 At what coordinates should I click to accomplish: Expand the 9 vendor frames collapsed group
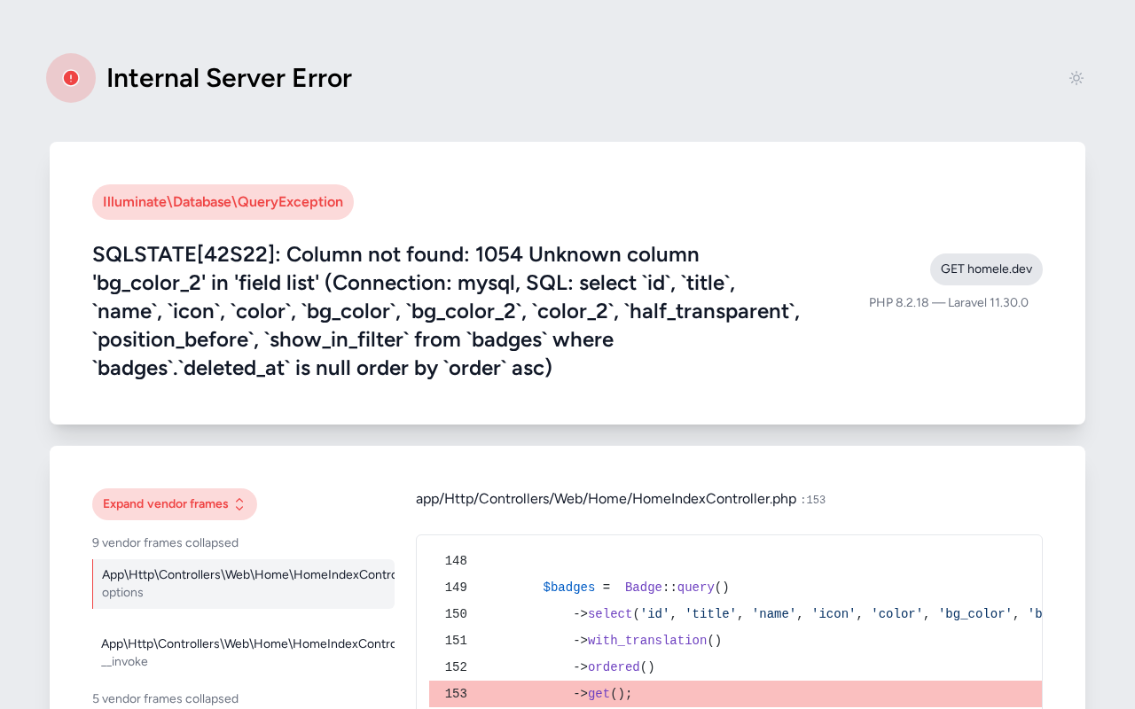pyautogui.click(x=165, y=542)
